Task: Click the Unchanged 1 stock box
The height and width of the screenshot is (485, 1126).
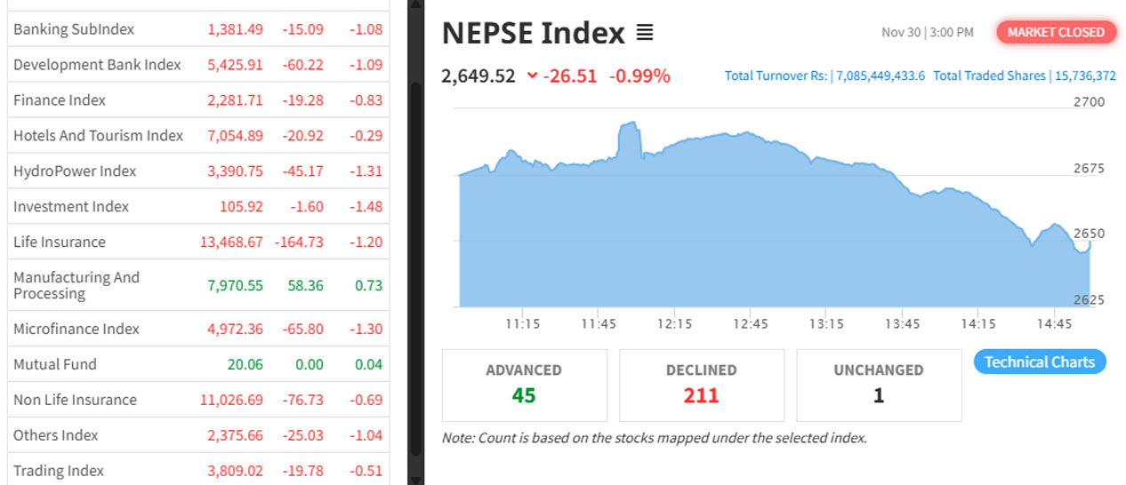Action: (x=878, y=385)
